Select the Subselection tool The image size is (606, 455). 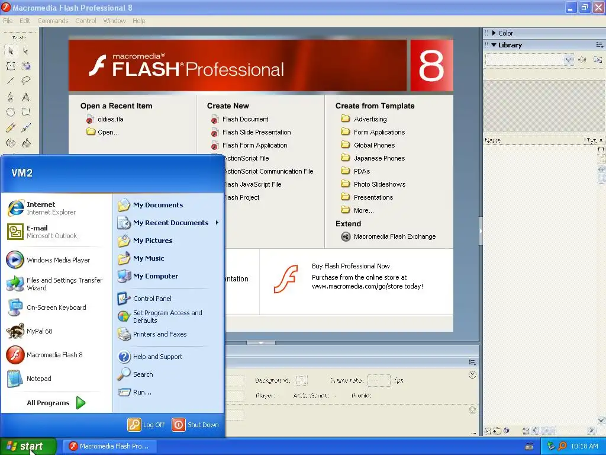click(x=26, y=51)
